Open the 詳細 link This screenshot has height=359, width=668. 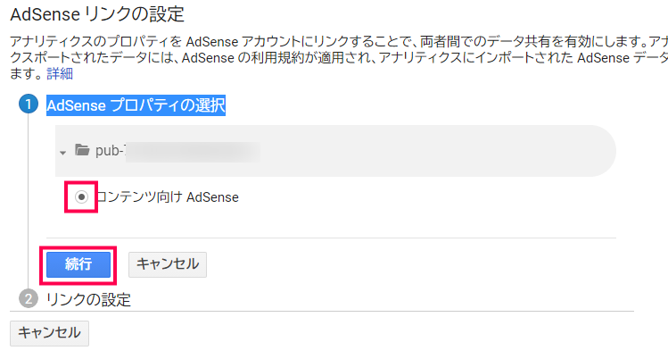35,73
